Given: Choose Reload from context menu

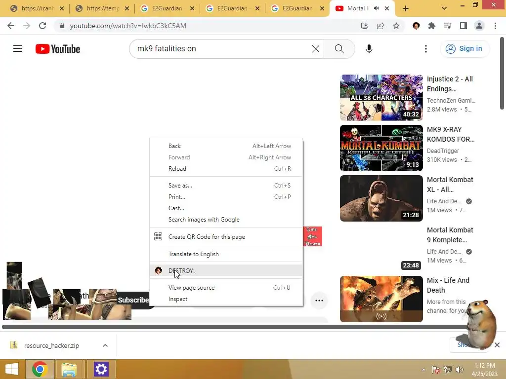Looking at the screenshot, I should point(226,169).
